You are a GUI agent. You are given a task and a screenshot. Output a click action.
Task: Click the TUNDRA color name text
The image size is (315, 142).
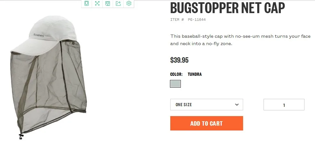point(195,75)
